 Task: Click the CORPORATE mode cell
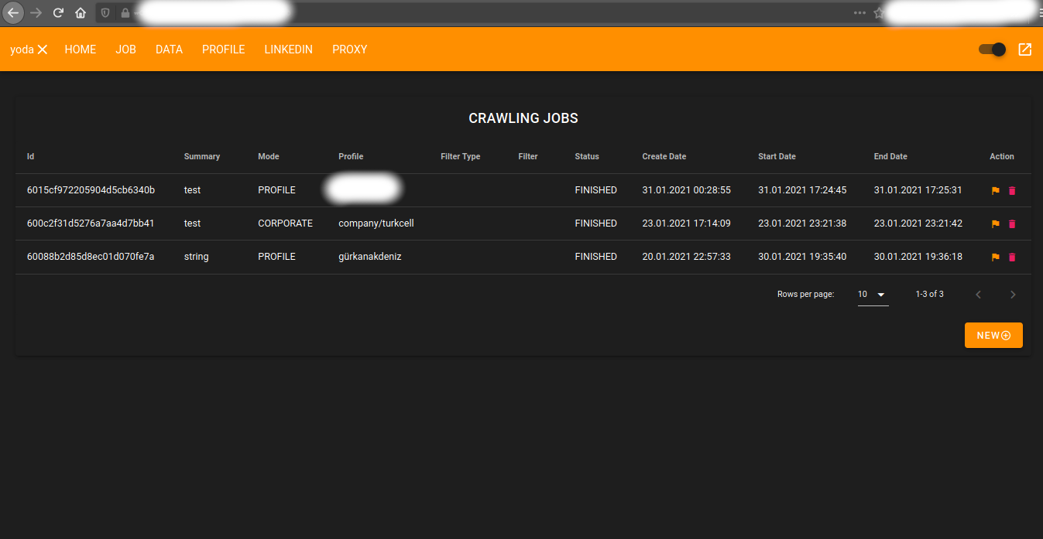click(286, 223)
